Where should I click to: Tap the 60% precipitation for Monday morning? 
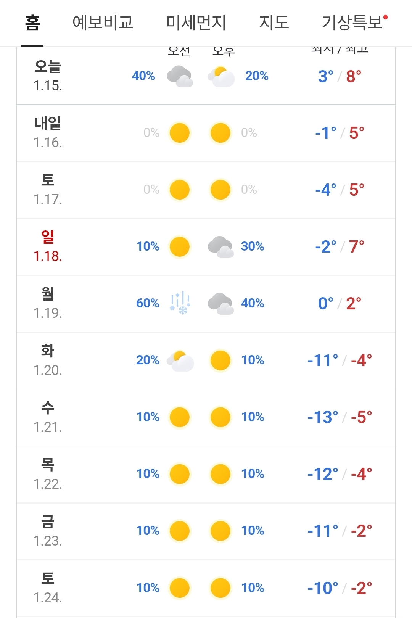tap(148, 303)
